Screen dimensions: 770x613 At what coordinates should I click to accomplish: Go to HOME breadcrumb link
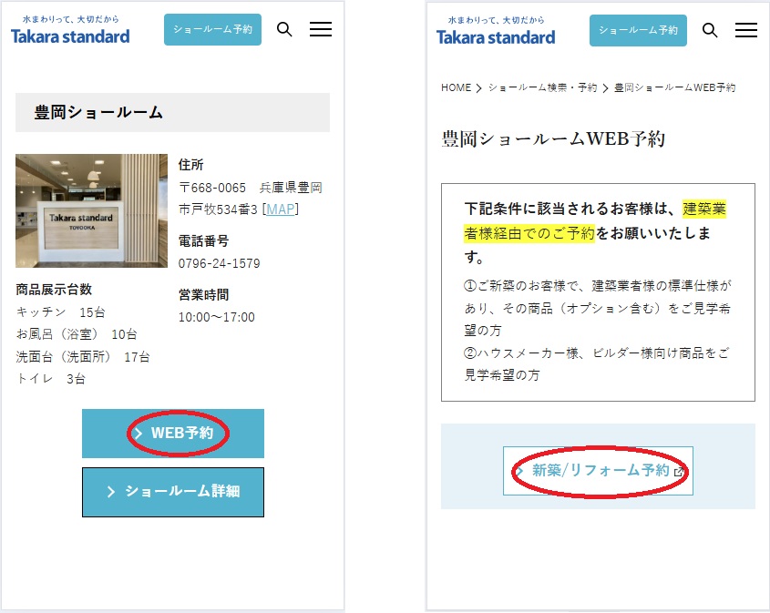[x=456, y=87]
